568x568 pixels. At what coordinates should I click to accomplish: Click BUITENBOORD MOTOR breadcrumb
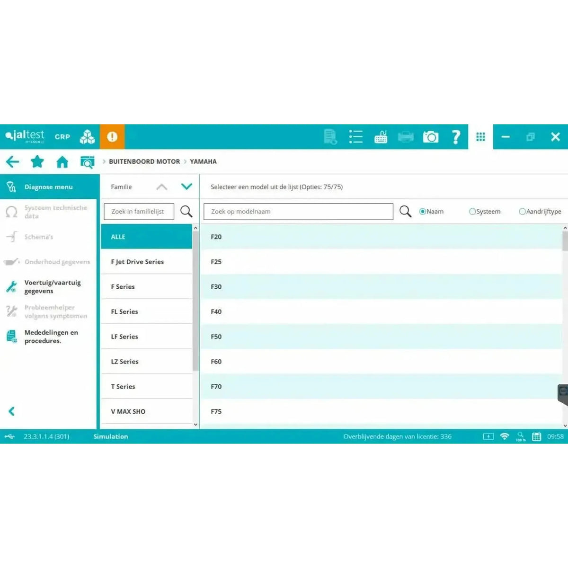coord(144,161)
